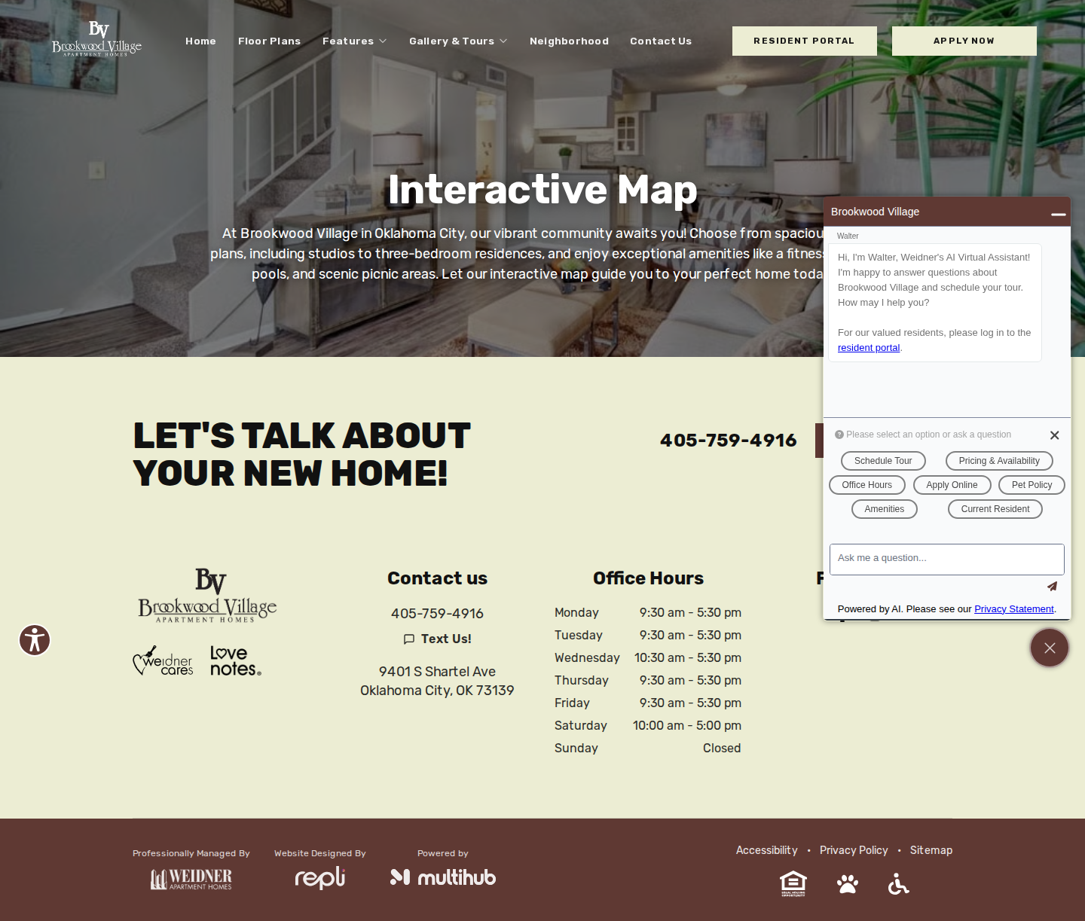Click the pet friendly paw icon
This screenshot has height=921, width=1085.
[x=848, y=883]
